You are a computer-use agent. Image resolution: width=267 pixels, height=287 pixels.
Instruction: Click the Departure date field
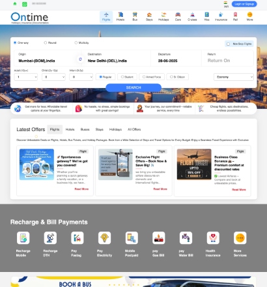[176, 58]
